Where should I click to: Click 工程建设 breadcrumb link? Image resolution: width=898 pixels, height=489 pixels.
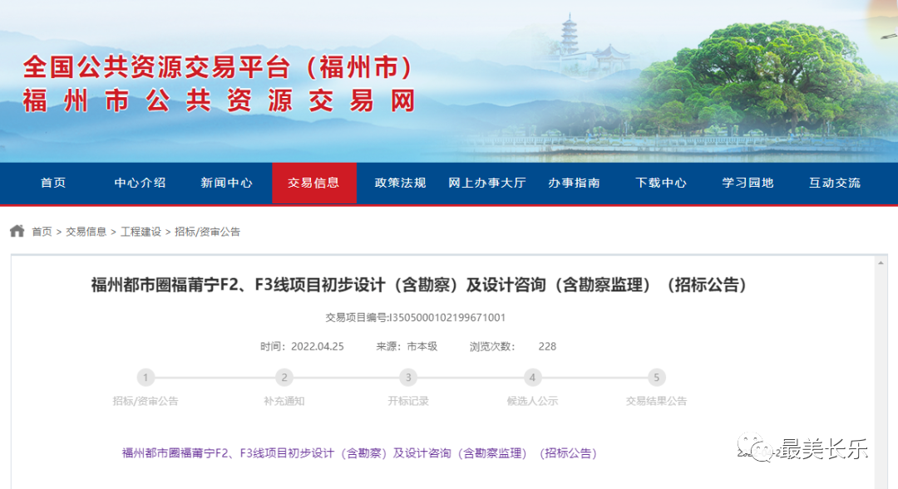[x=141, y=232]
